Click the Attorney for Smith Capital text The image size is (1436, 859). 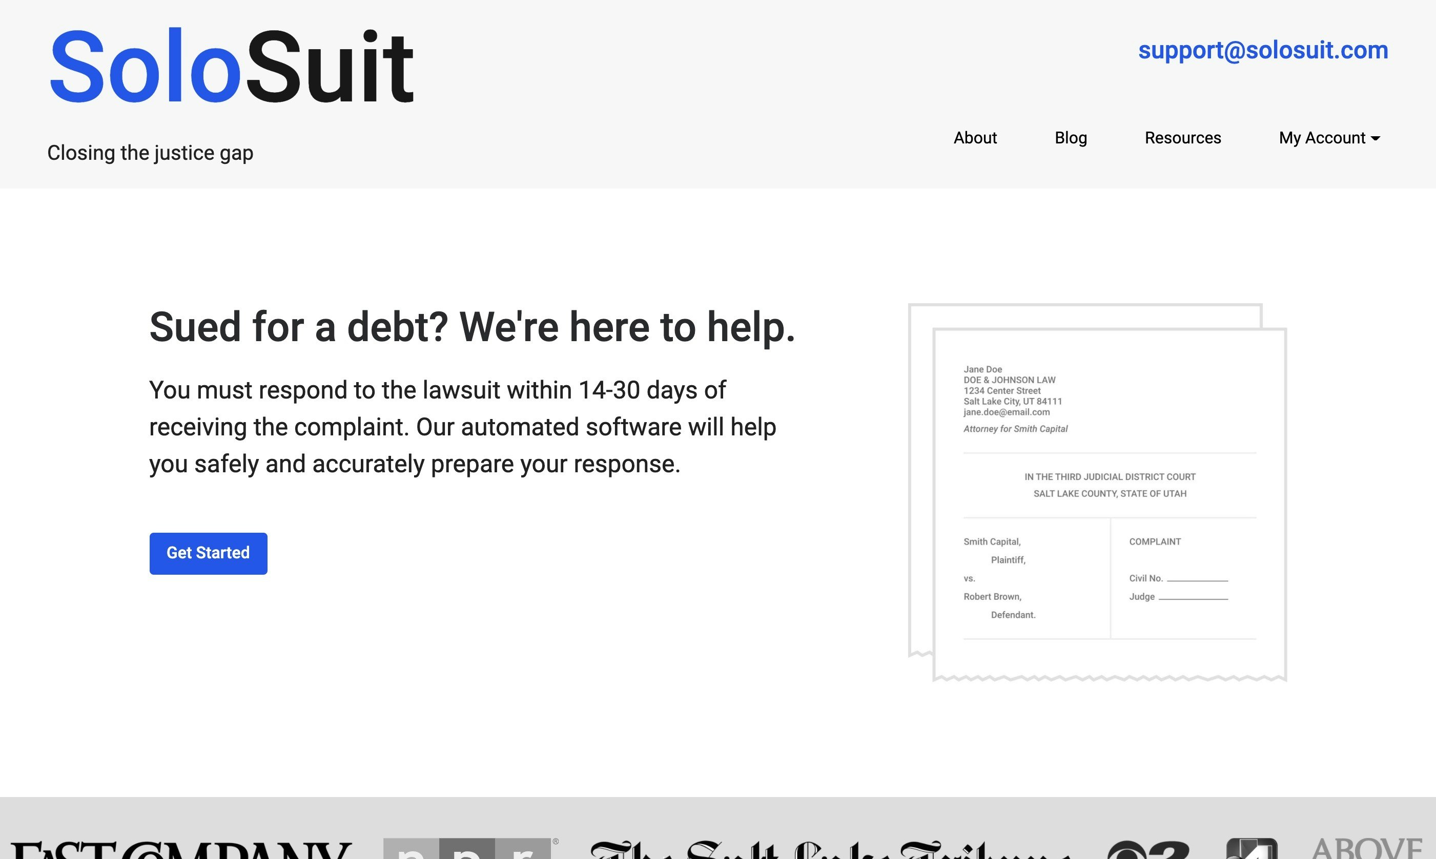tap(1015, 428)
